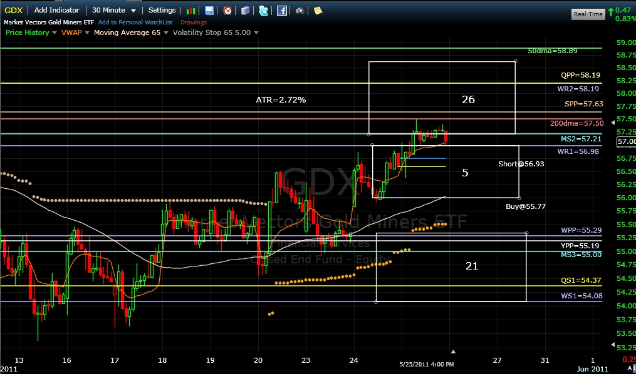This screenshot has width=636, height=374.
Task: Set a price alert via alarm clock icon
Action: (x=227, y=11)
